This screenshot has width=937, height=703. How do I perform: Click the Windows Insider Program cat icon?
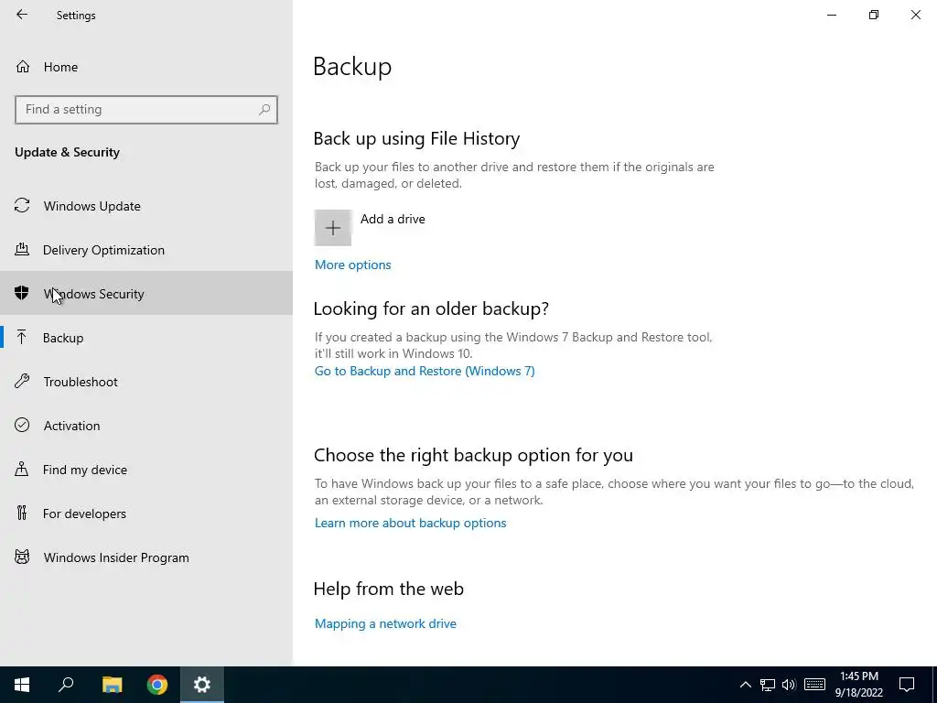click(22, 557)
